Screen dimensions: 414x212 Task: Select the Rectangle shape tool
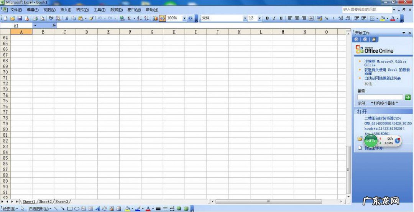pyautogui.click(x=70, y=209)
